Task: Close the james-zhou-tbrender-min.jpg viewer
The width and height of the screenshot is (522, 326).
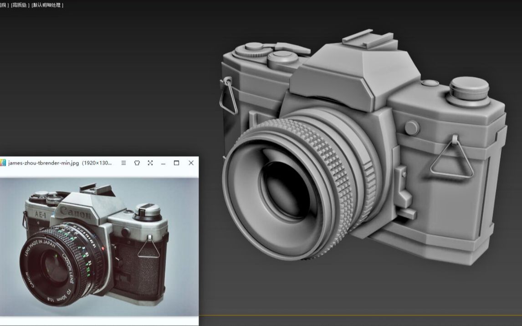Action: tap(191, 163)
